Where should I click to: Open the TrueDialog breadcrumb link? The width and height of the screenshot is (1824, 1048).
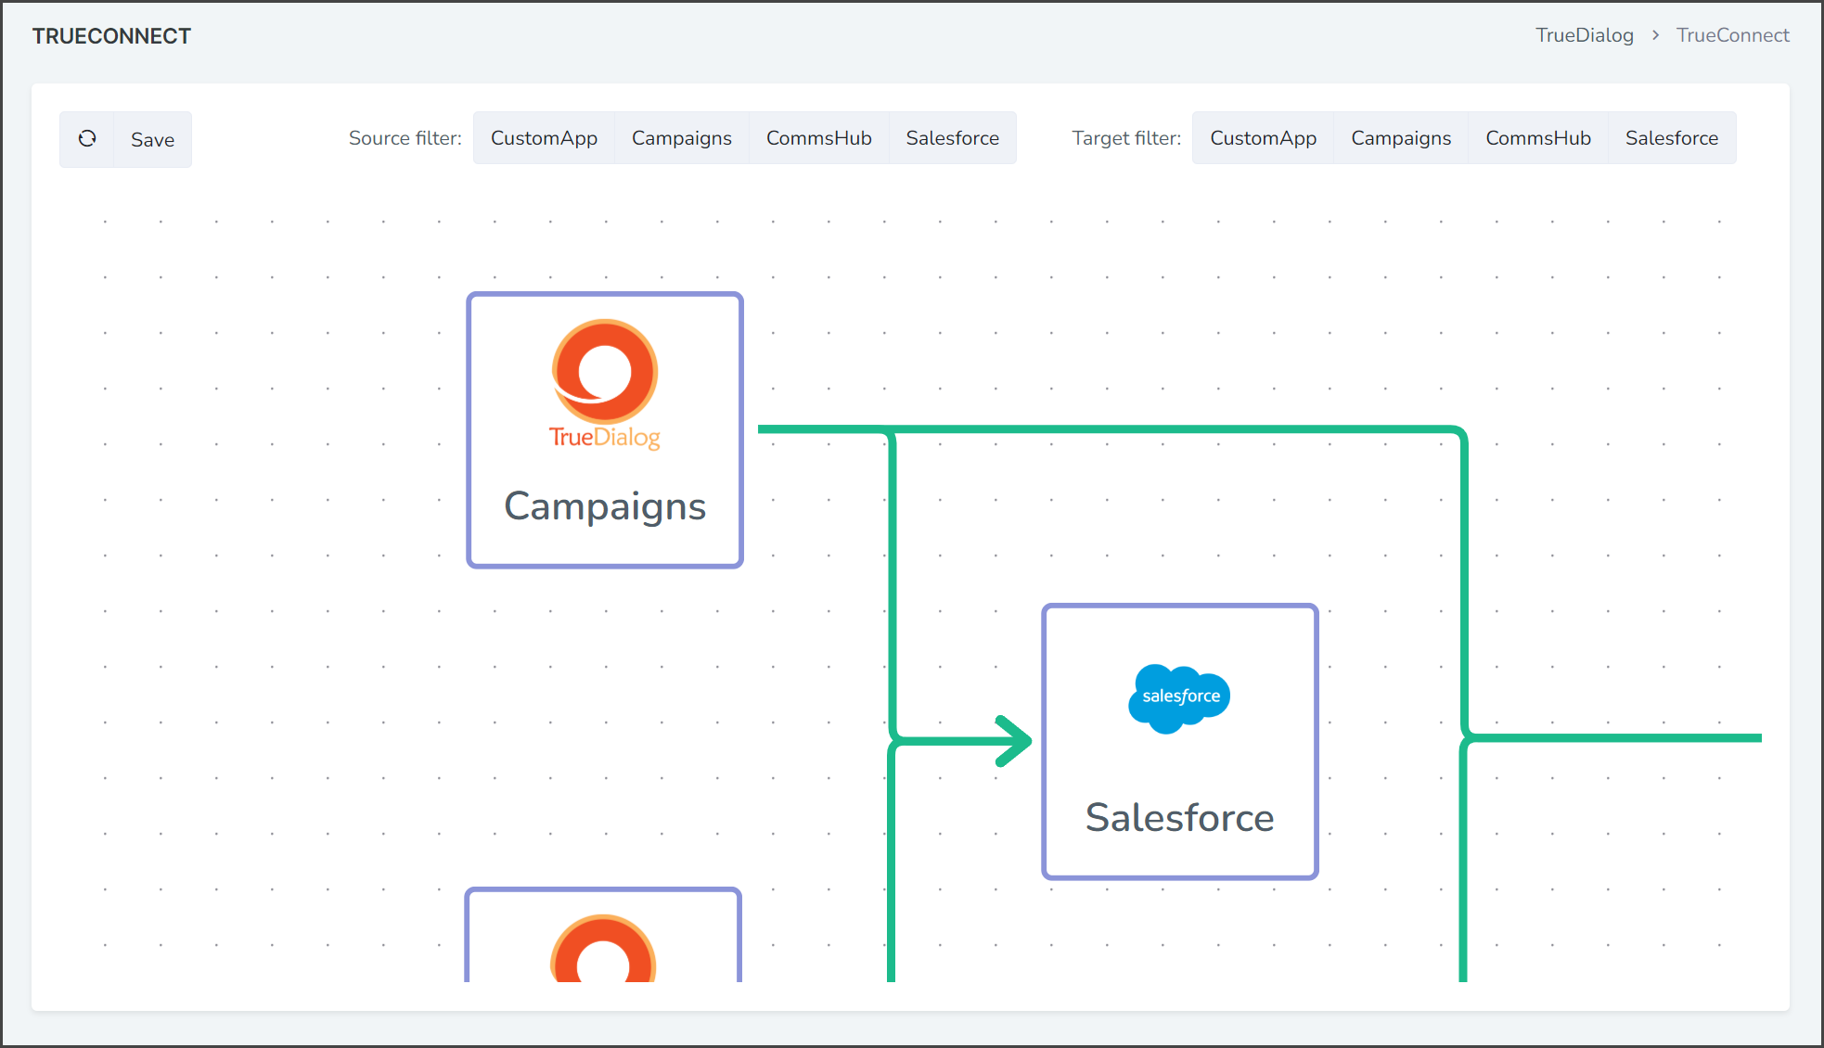[1585, 35]
